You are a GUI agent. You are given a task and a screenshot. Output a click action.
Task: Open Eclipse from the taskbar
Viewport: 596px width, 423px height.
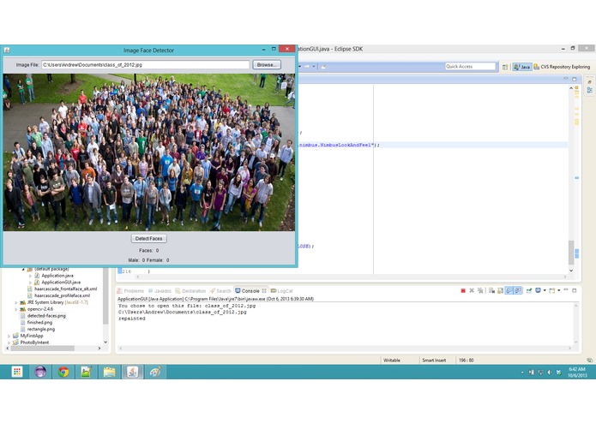[x=40, y=372]
